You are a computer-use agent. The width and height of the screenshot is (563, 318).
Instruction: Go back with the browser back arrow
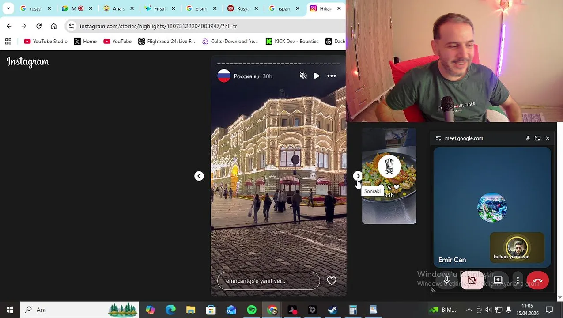(x=9, y=26)
